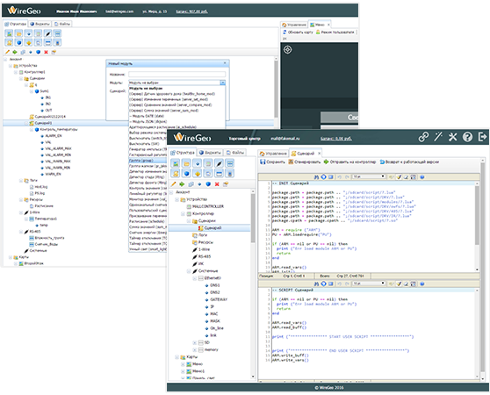Click the yellow folder palette icon in front window
This screenshot has height=395, width=490.
(186, 163)
